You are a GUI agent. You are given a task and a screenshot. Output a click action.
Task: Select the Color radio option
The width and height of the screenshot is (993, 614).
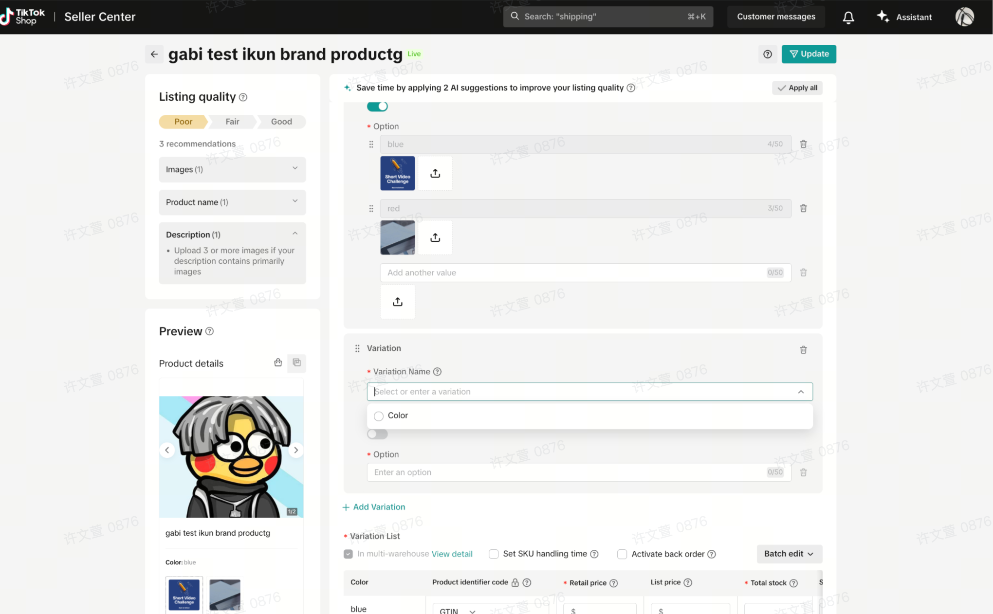point(379,416)
